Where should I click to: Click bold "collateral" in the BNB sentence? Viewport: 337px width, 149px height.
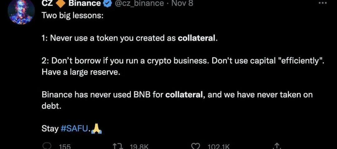pyautogui.click(x=184, y=94)
